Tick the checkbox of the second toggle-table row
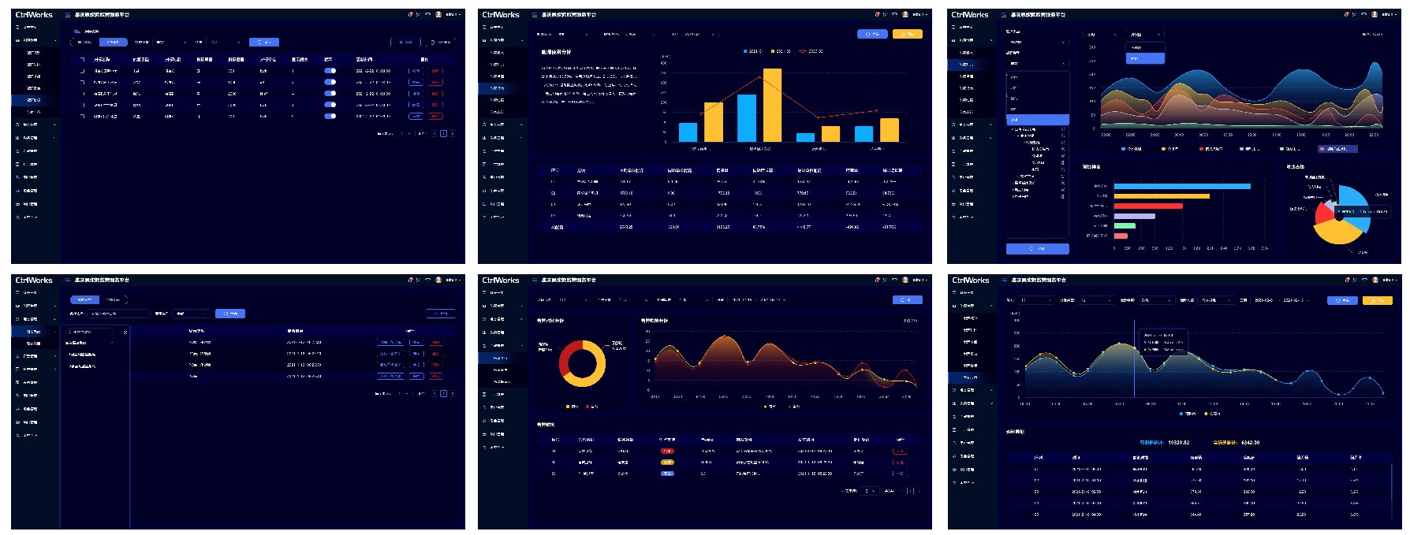The width and height of the screenshot is (1410, 535). coord(82,82)
